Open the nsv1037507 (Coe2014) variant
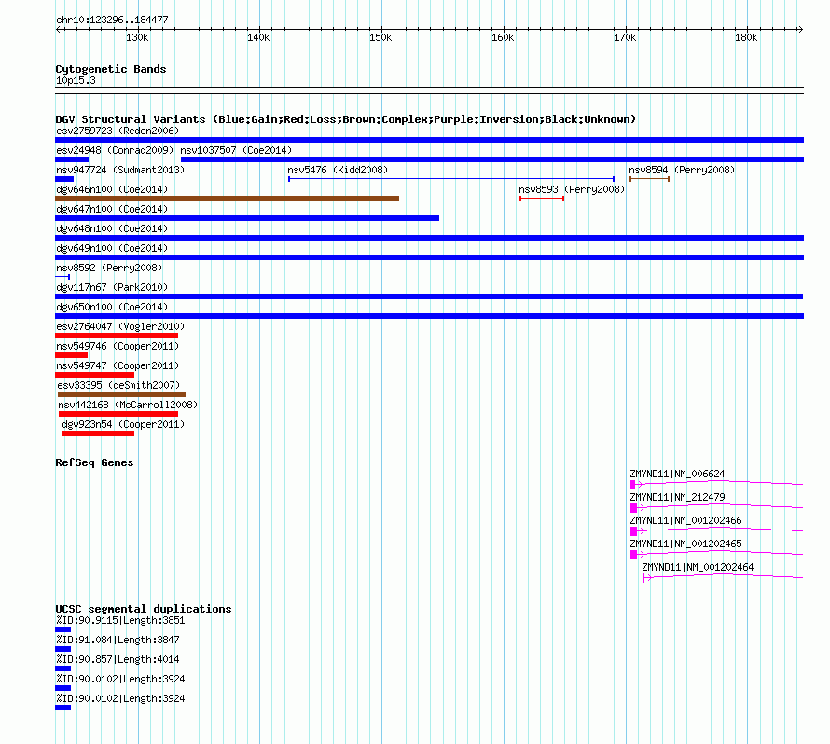This screenshot has width=830, height=744. click(236, 150)
